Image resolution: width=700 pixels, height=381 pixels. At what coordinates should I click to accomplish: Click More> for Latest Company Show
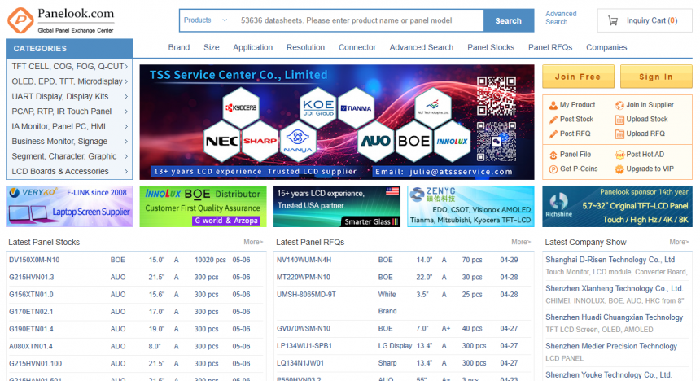click(679, 242)
